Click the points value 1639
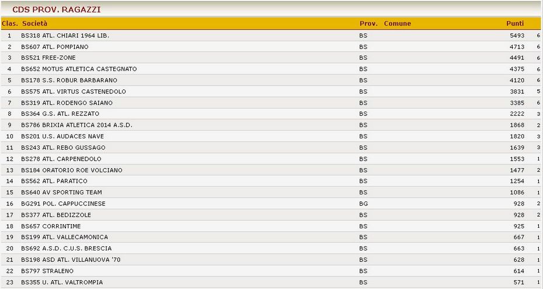 (x=517, y=148)
